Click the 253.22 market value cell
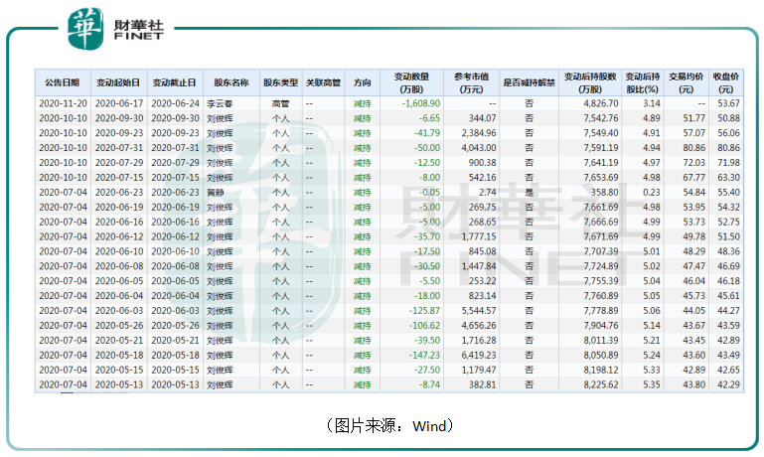Screen dimensions: 764x457 pos(483,280)
